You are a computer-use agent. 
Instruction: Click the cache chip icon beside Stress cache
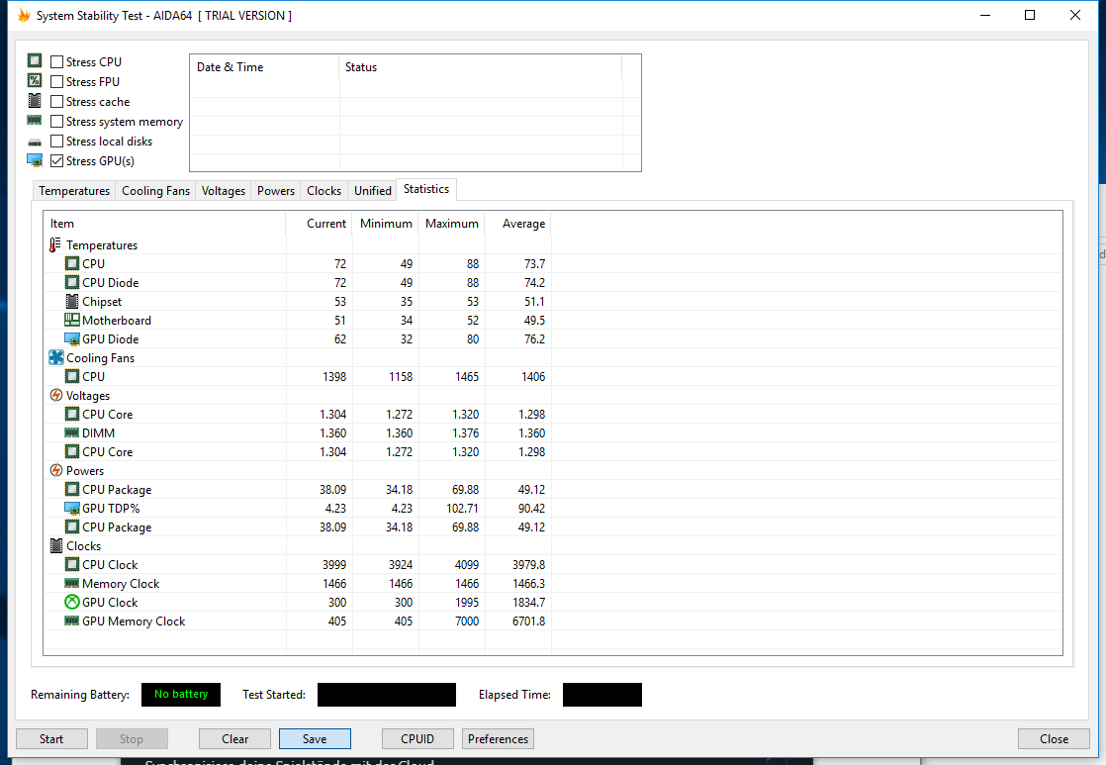click(35, 100)
